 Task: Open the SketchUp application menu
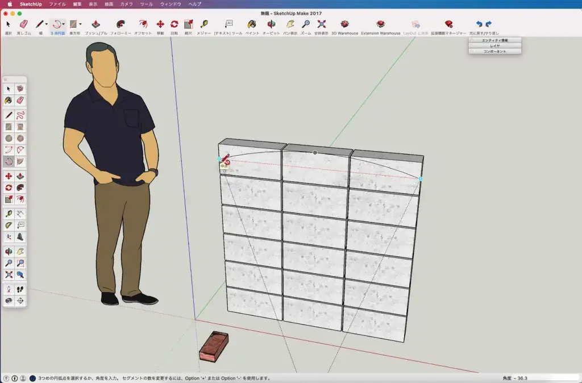31,4
